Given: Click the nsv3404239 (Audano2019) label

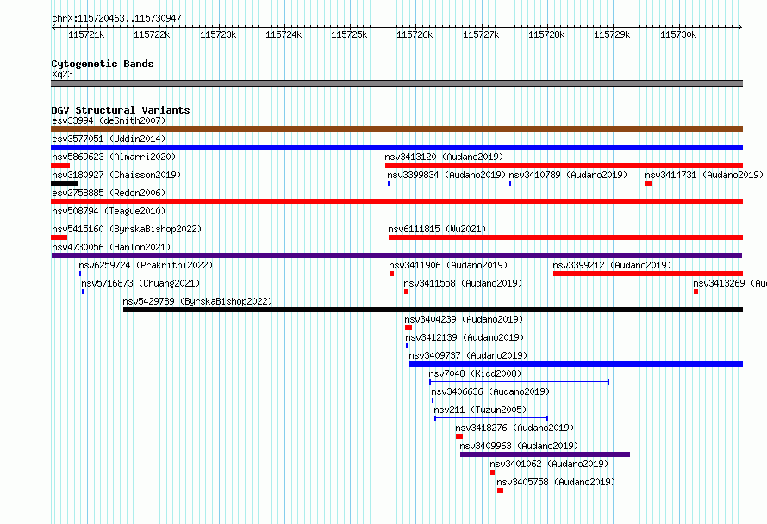Looking at the screenshot, I should click(x=464, y=319).
